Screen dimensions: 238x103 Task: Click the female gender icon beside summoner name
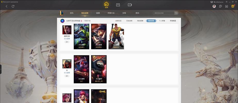81,21
